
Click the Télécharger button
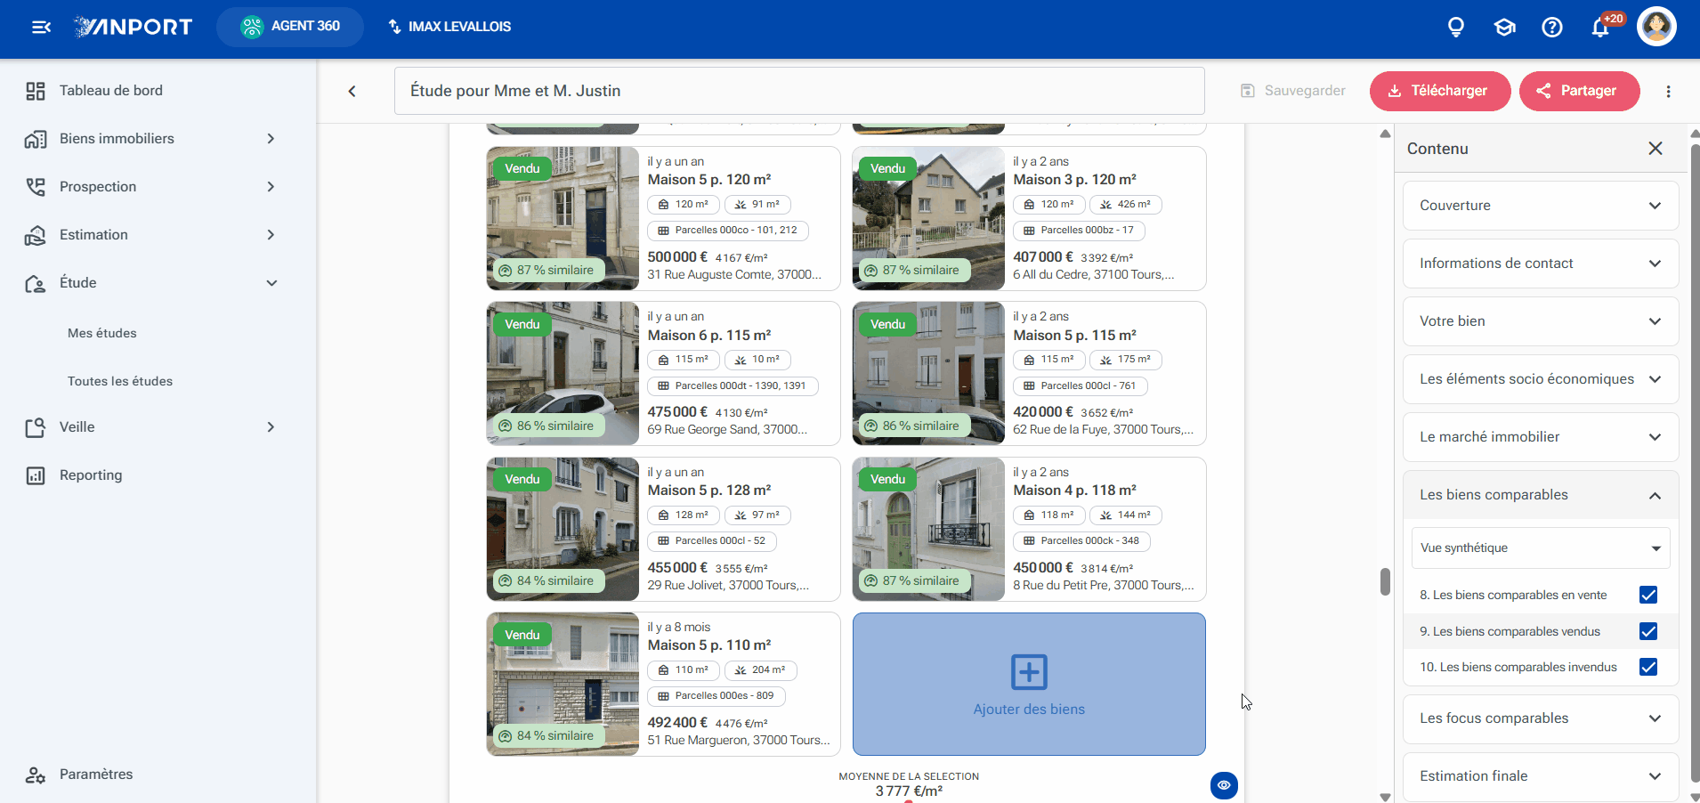[1440, 91]
